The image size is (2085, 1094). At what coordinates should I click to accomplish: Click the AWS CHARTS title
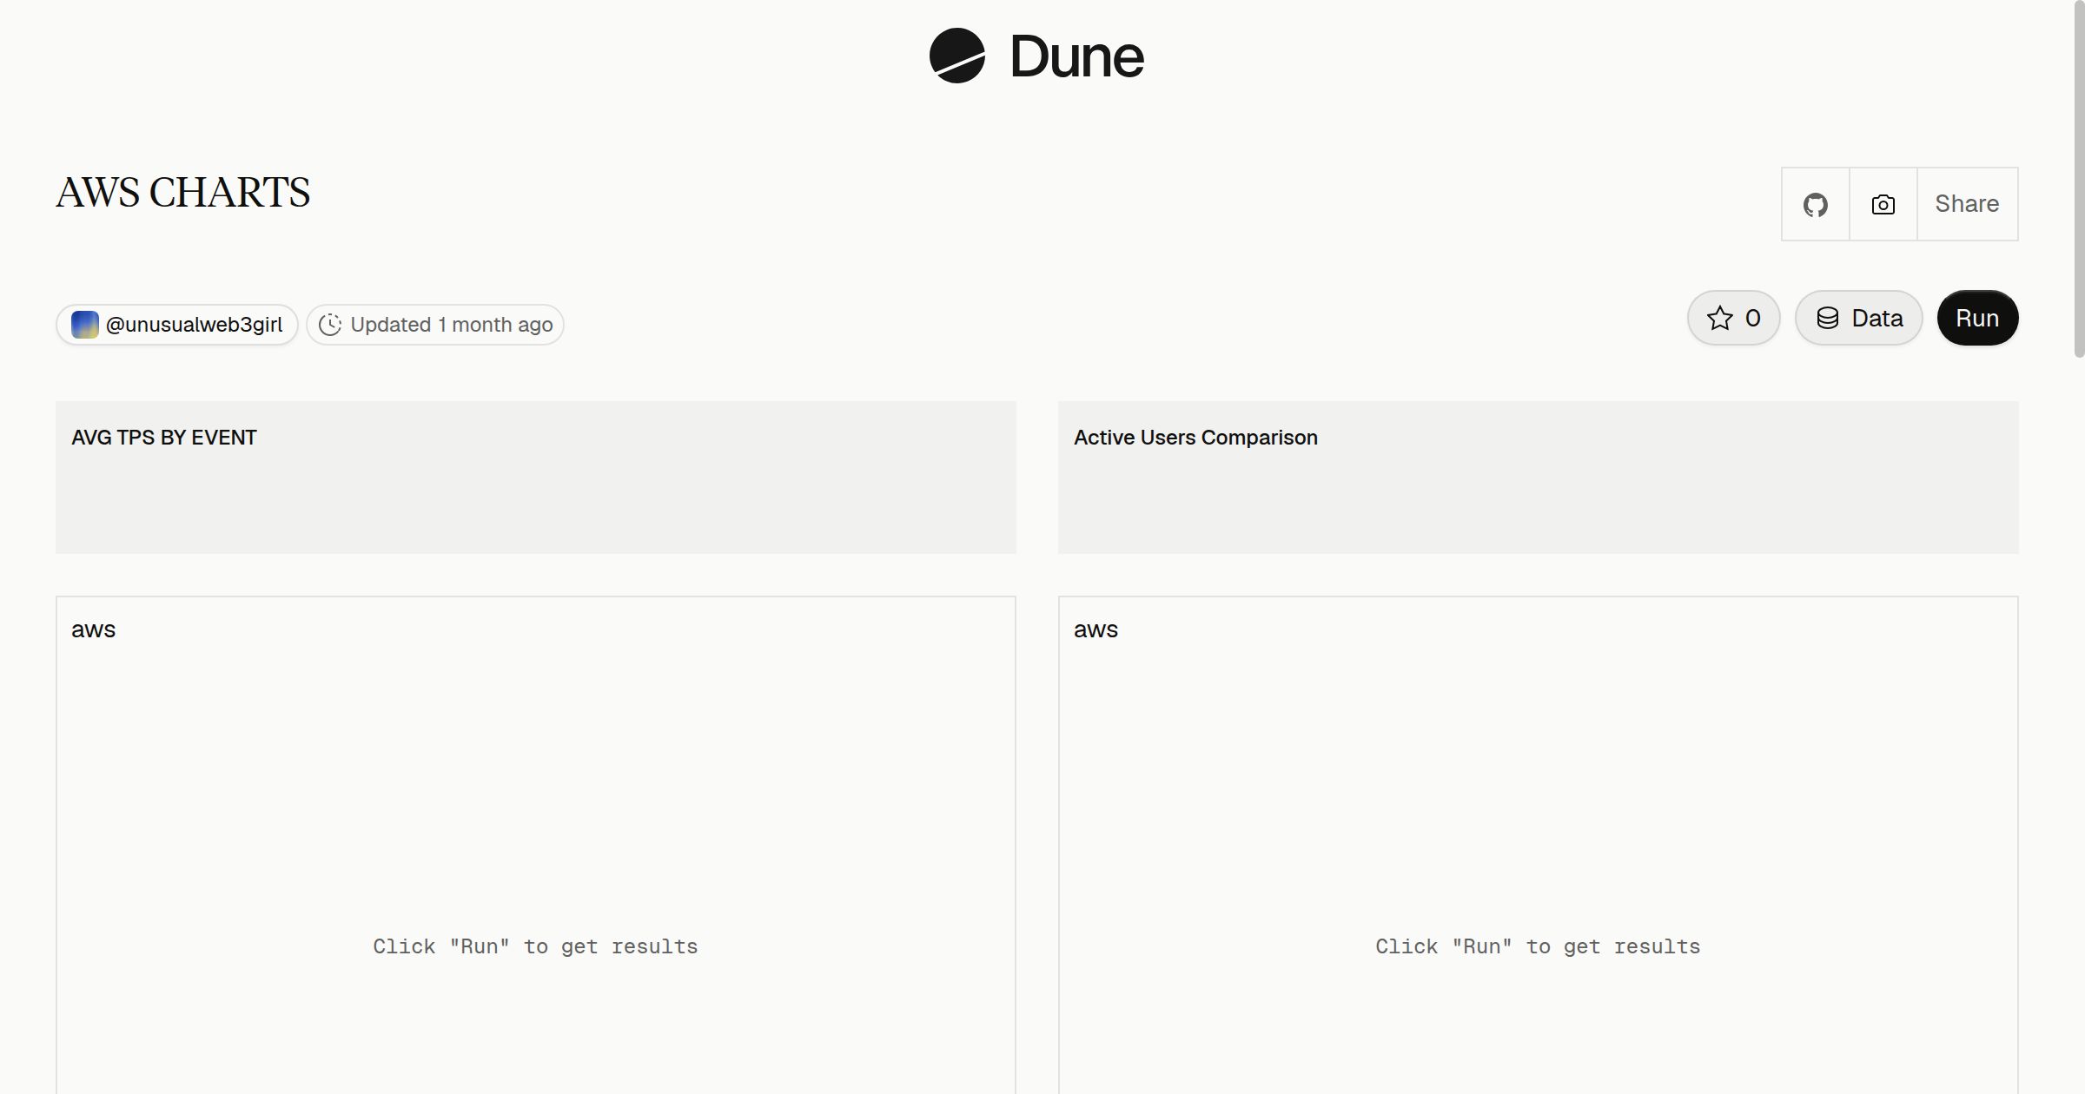[x=183, y=193]
